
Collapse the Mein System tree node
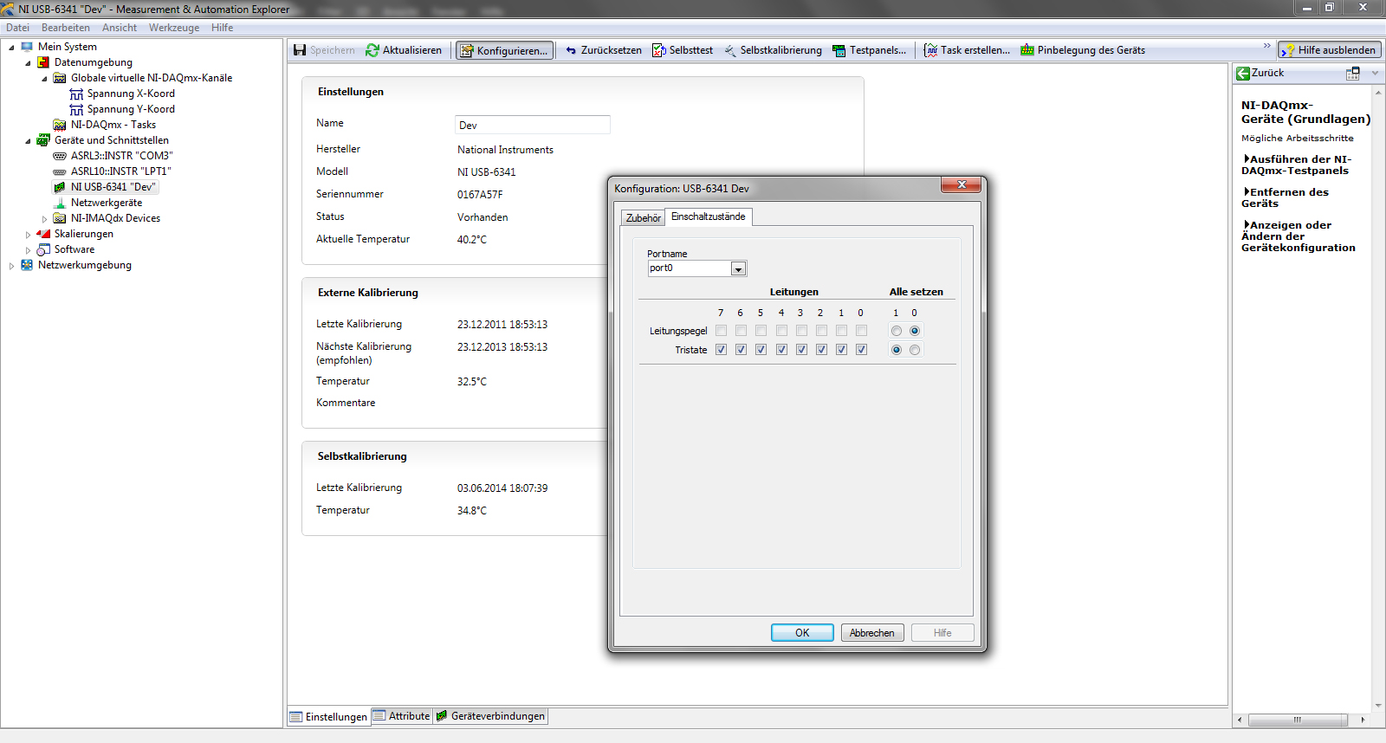11,48
